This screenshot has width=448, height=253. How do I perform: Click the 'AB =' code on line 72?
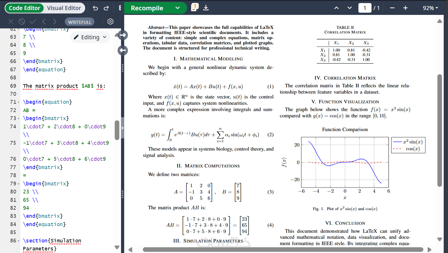pos(29,110)
